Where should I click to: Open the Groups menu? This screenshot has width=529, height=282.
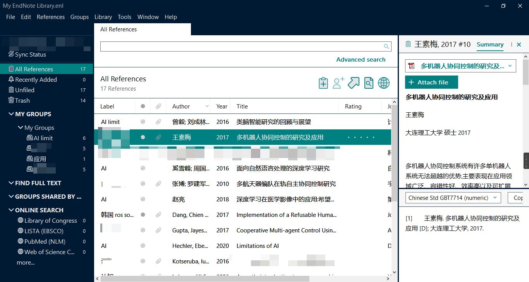tap(79, 17)
